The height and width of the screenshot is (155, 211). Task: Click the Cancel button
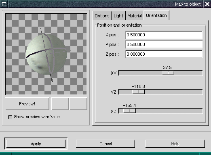[x=105, y=144]
